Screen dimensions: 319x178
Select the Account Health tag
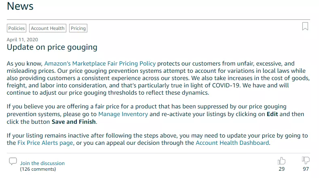point(48,28)
